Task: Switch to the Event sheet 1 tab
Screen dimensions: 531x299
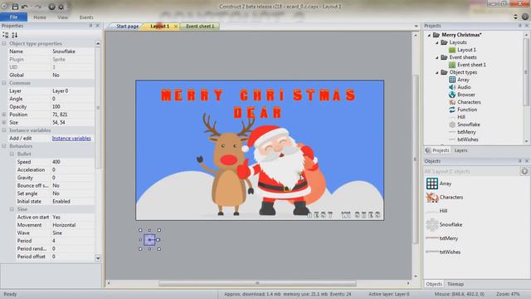Action: pyautogui.click(x=200, y=26)
